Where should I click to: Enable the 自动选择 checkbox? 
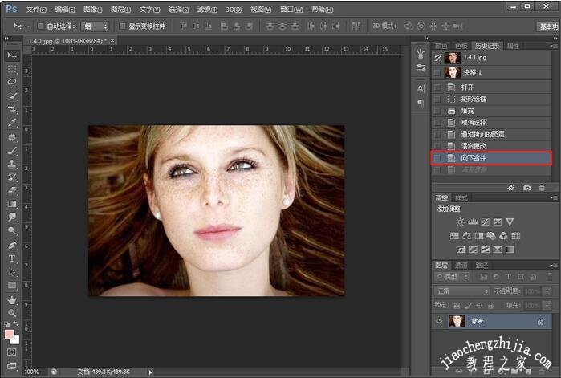(41, 26)
